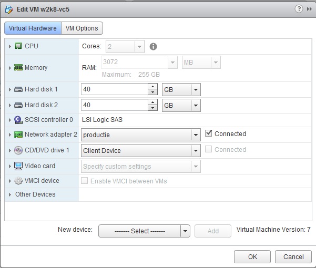This screenshot has height=268, width=316.
Task: Toggle Network adapter 2 Connected checkbox
Action: (208, 133)
